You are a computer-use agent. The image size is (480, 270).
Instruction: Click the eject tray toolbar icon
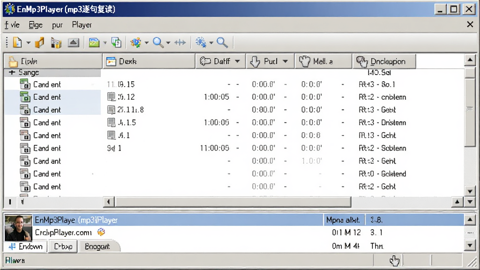(73, 43)
